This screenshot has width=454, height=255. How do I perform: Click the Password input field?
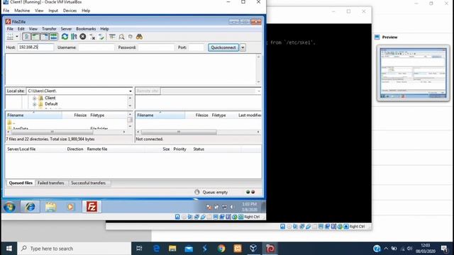pos(156,47)
